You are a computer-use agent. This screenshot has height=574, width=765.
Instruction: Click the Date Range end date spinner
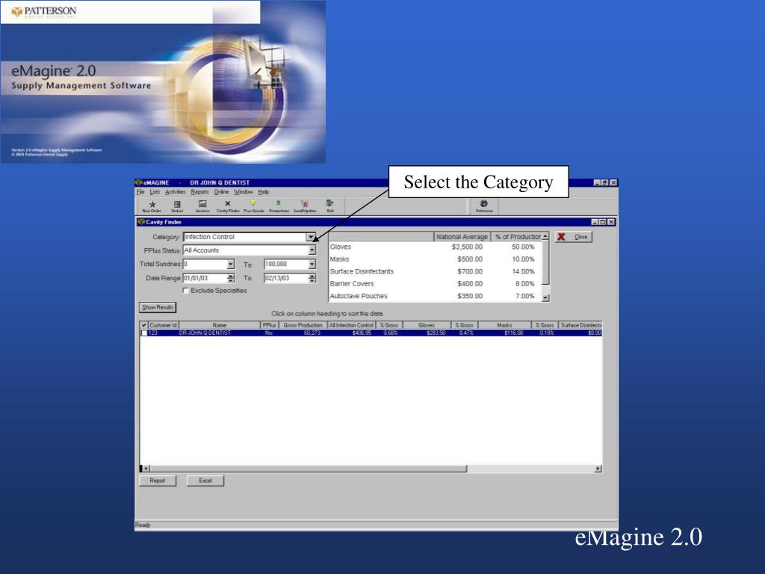(312, 278)
